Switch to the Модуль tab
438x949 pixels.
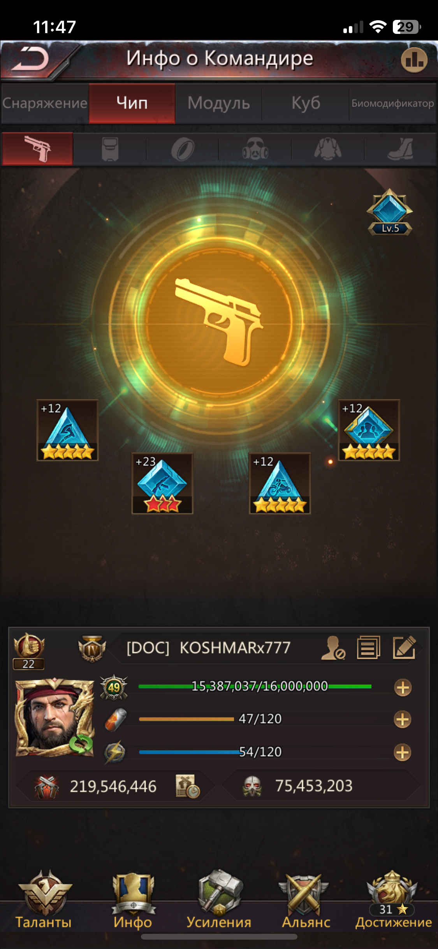pyautogui.click(x=219, y=103)
